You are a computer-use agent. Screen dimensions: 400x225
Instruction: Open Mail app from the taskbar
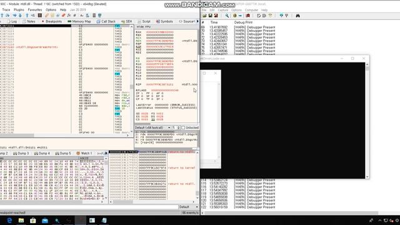click(45, 220)
